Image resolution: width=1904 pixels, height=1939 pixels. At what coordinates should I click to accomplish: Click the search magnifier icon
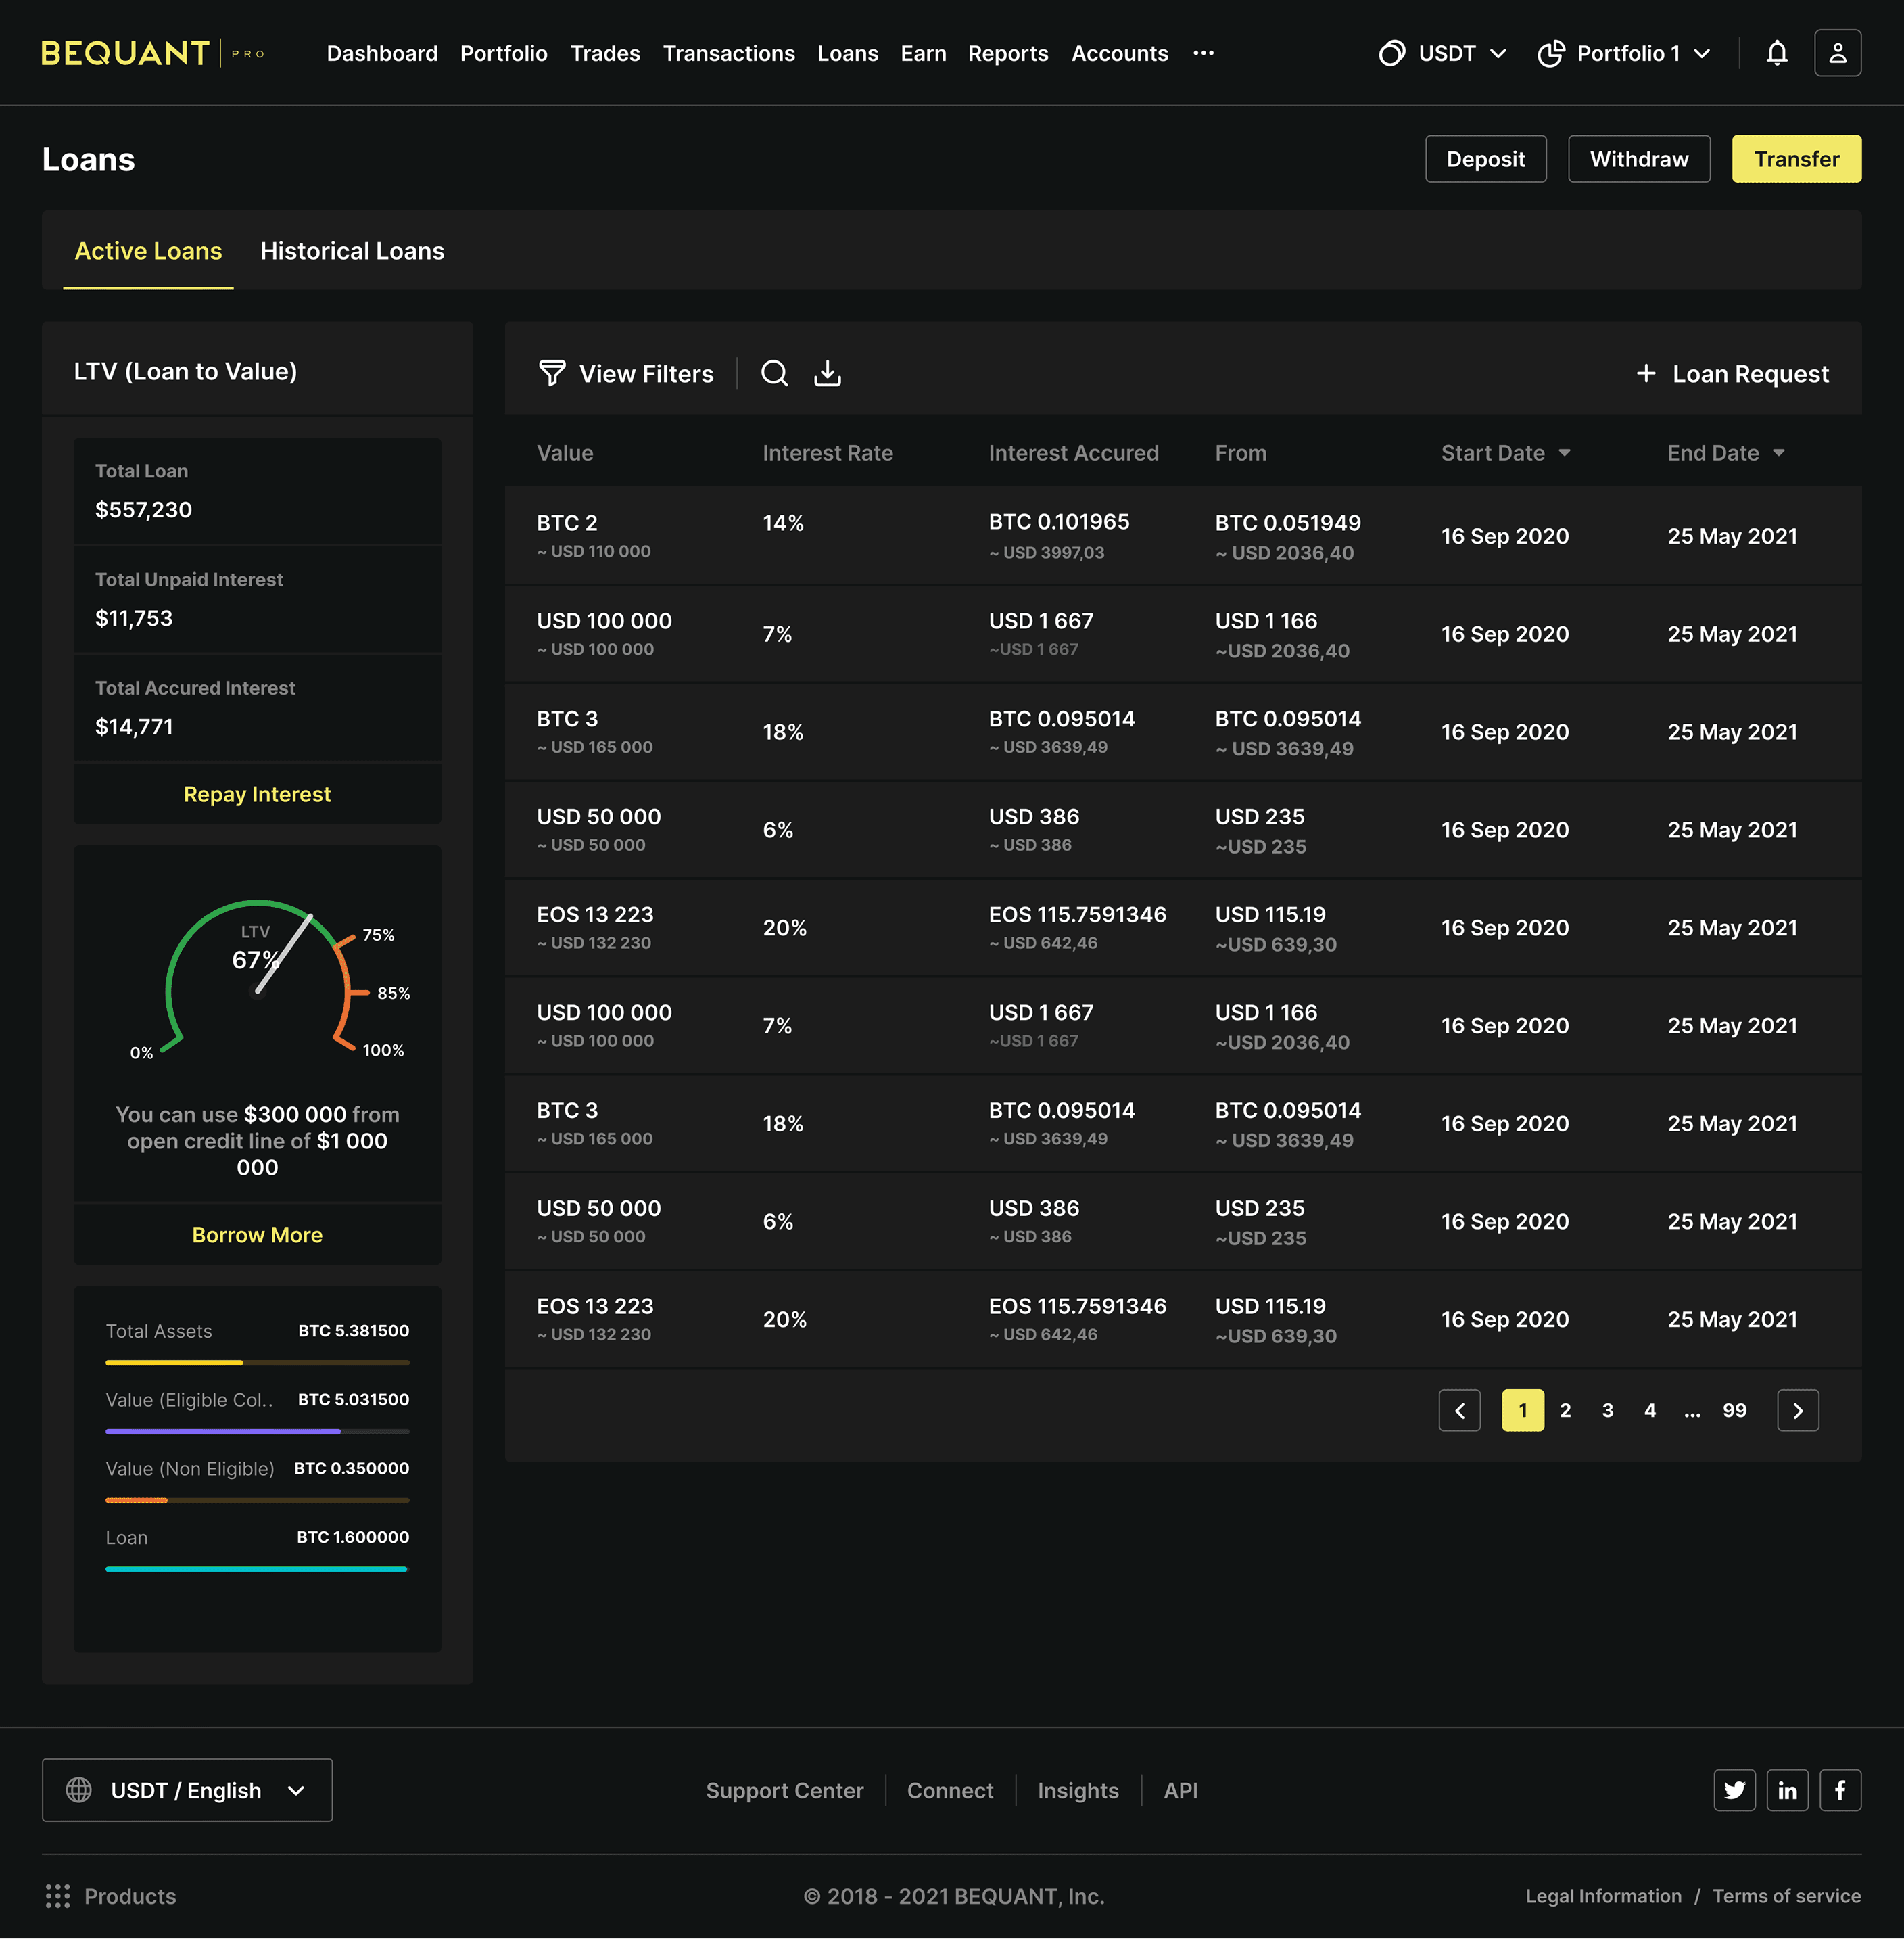(774, 373)
